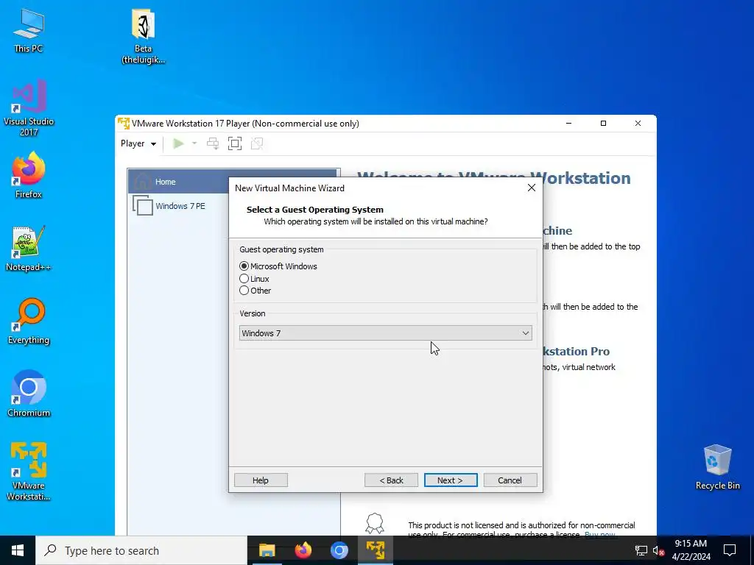Open VMware Workstation desktop shortcut
754x565 pixels.
29,472
